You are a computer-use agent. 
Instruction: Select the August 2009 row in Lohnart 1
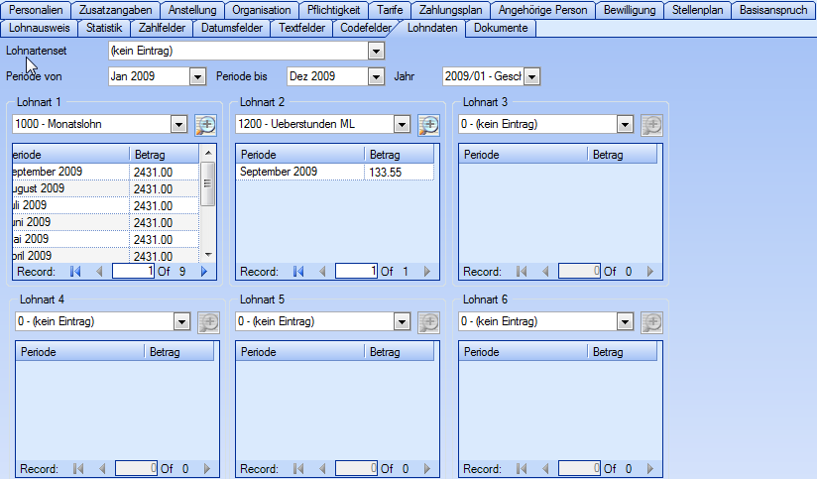tap(106, 188)
